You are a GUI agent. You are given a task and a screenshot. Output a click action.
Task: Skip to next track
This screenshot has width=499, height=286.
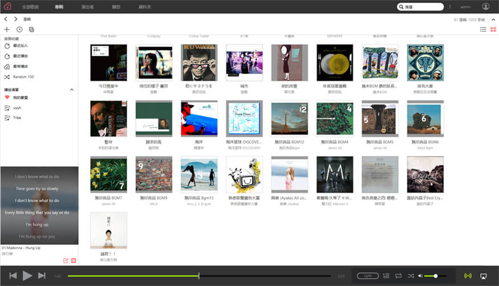pos(42,276)
